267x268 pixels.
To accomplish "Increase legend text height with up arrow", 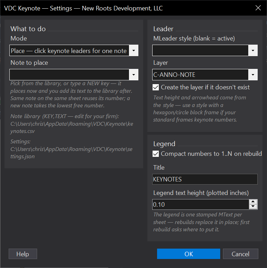I will 253,202.
